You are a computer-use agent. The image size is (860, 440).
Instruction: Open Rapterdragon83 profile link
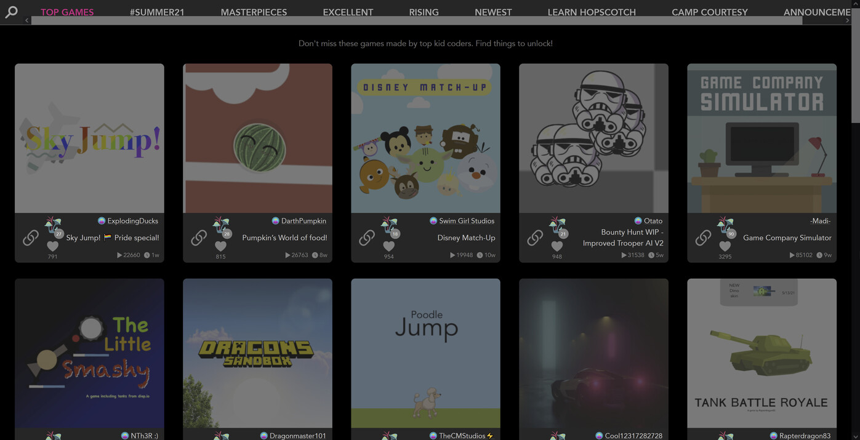(x=805, y=436)
